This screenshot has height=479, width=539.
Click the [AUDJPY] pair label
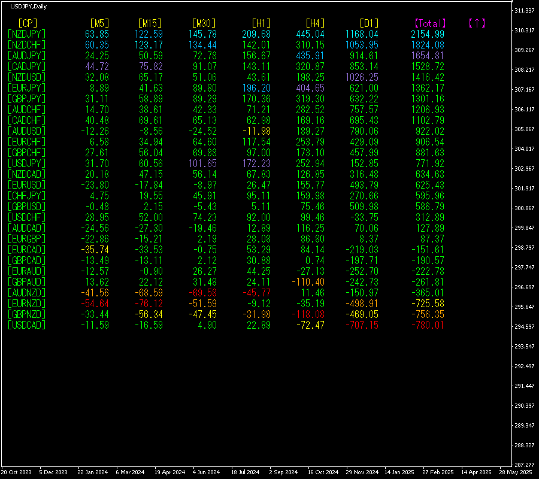(x=26, y=56)
